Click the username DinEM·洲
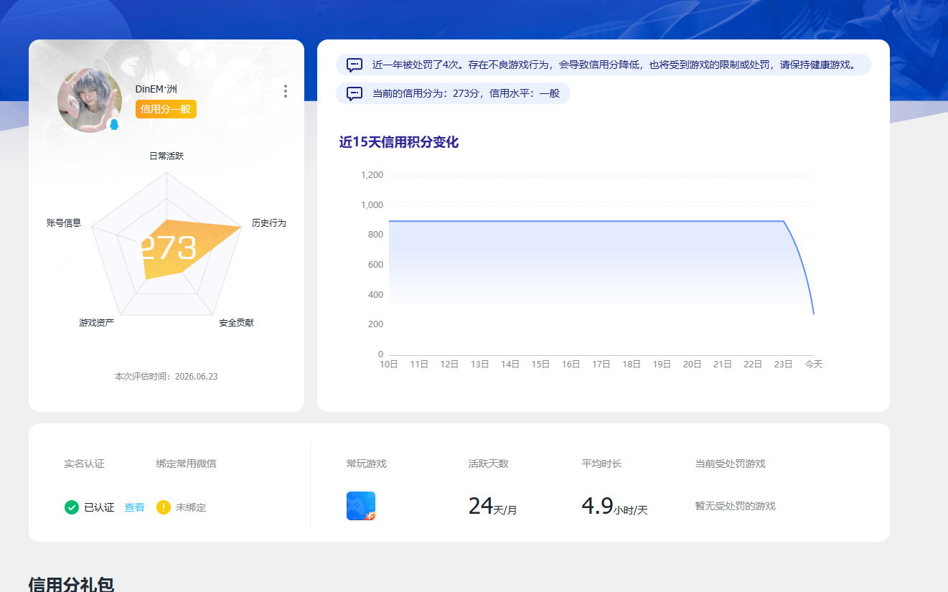Viewport: 948px width, 592px height. [156, 89]
